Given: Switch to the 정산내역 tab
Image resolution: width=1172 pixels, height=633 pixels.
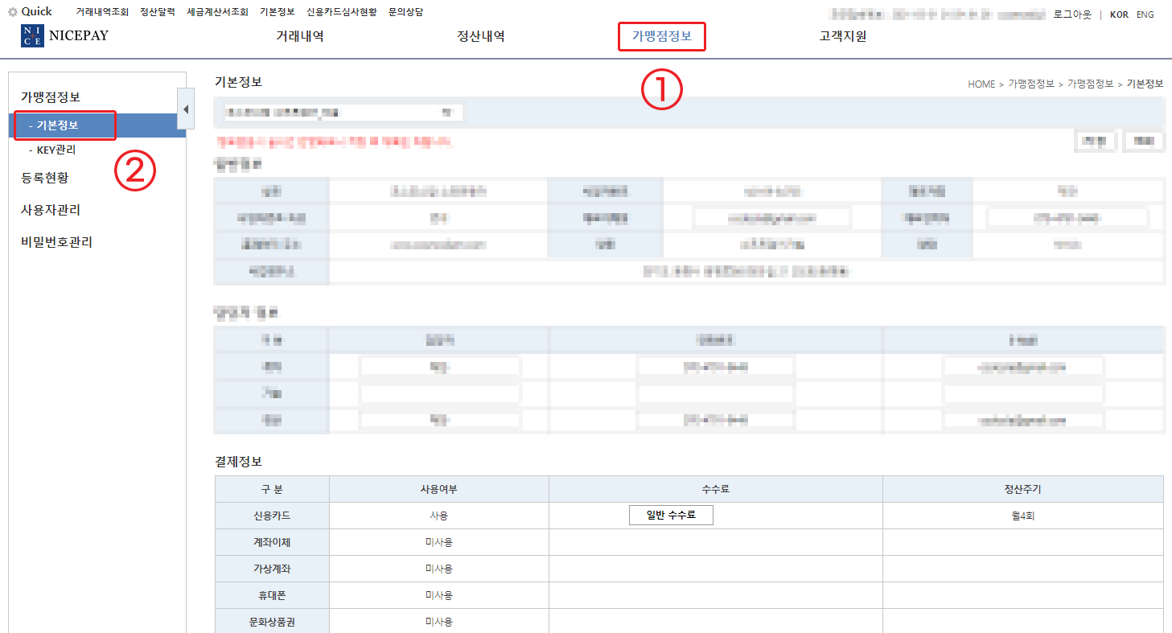Looking at the screenshot, I should tap(479, 35).
